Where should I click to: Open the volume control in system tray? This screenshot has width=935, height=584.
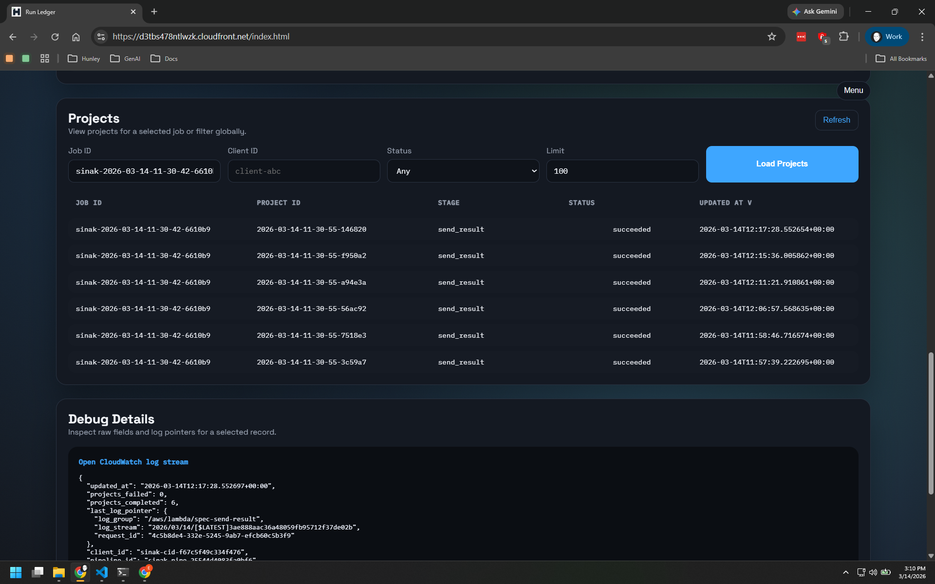pyautogui.click(x=873, y=572)
